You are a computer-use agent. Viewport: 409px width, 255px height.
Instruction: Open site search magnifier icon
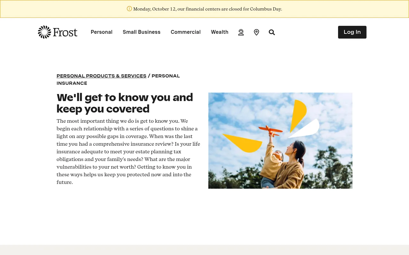coord(272,32)
